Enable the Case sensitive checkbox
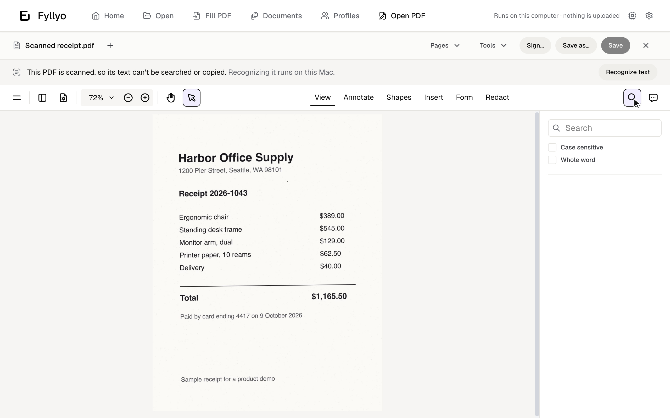670x418 pixels. (552, 147)
